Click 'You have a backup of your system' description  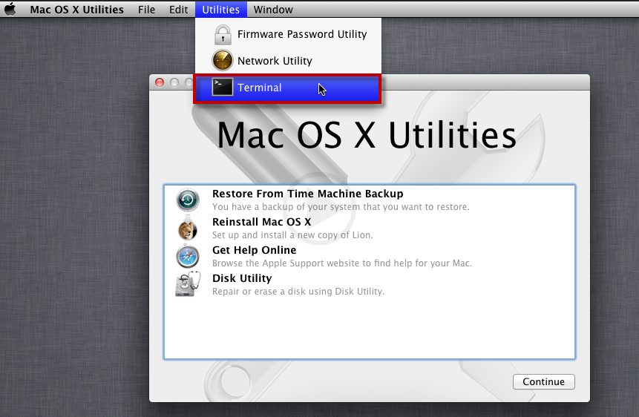[x=341, y=207]
